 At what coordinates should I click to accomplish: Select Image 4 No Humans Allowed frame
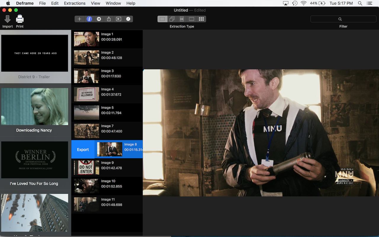pyautogui.click(x=107, y=94)
